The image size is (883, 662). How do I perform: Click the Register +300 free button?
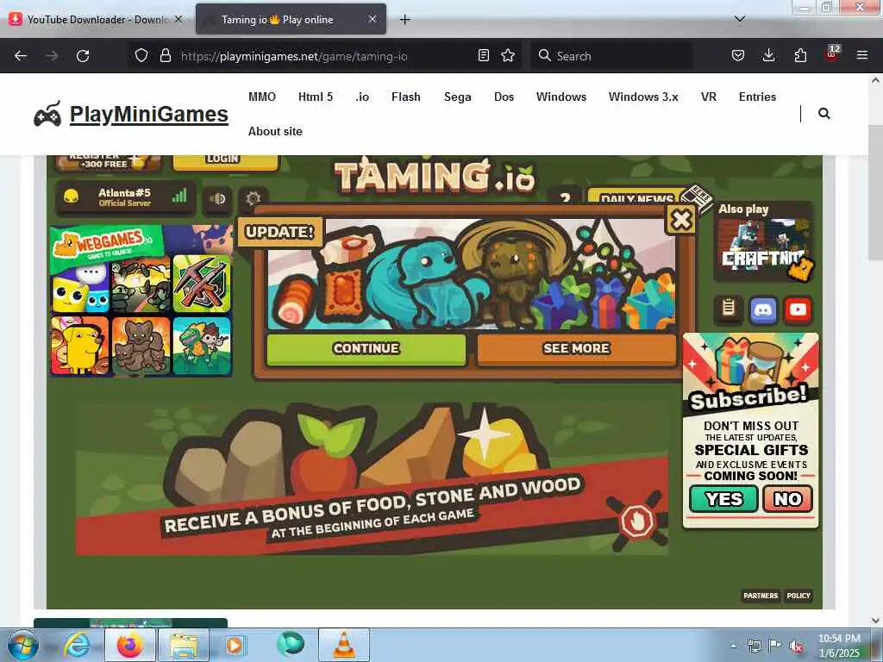click(108, 161)
